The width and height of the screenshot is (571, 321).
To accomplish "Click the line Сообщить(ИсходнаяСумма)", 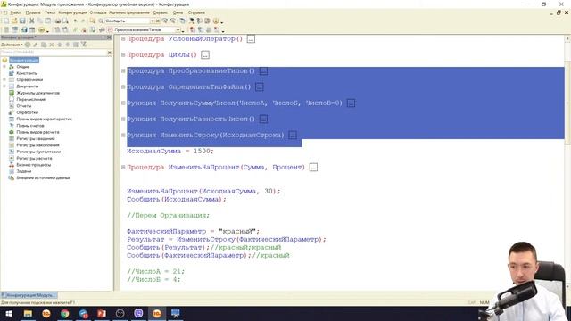I will click(x=177, y=200).
